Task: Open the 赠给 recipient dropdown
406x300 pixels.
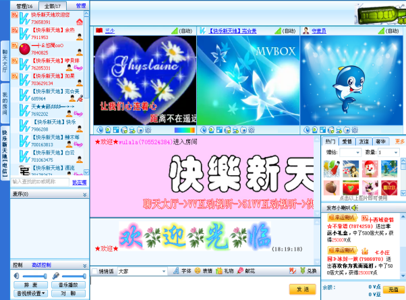Action: coord(350,152)
